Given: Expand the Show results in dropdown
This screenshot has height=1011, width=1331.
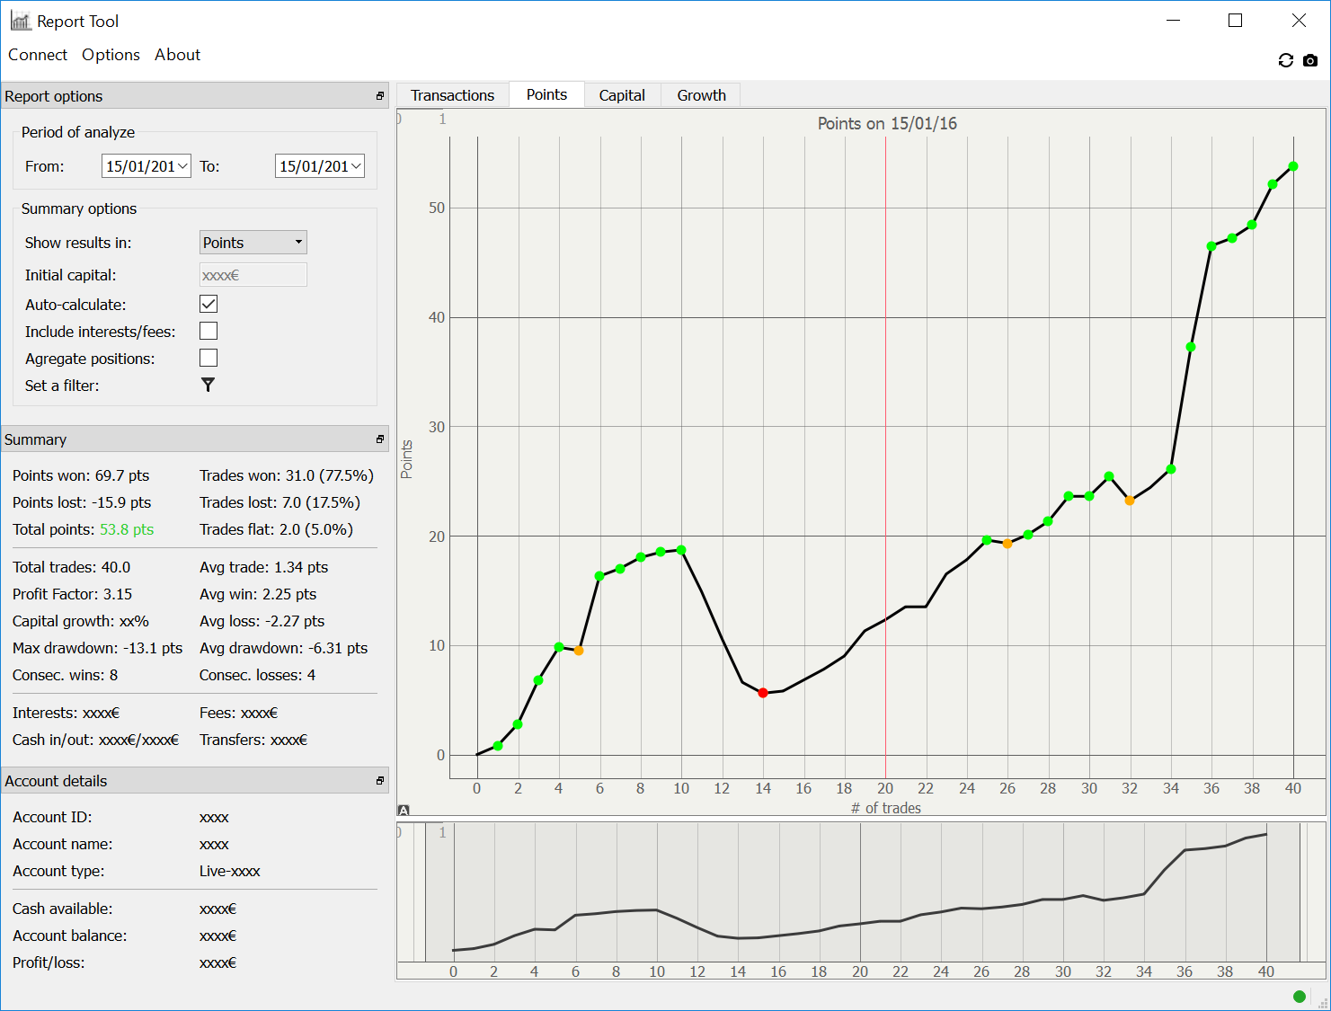Looking at the screenshot, I should [x=253, y=243].
